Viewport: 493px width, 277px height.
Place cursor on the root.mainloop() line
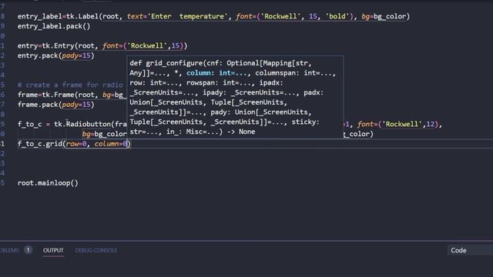click(48, 183)
